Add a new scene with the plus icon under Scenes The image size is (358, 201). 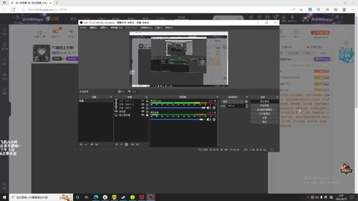point(81,144)
